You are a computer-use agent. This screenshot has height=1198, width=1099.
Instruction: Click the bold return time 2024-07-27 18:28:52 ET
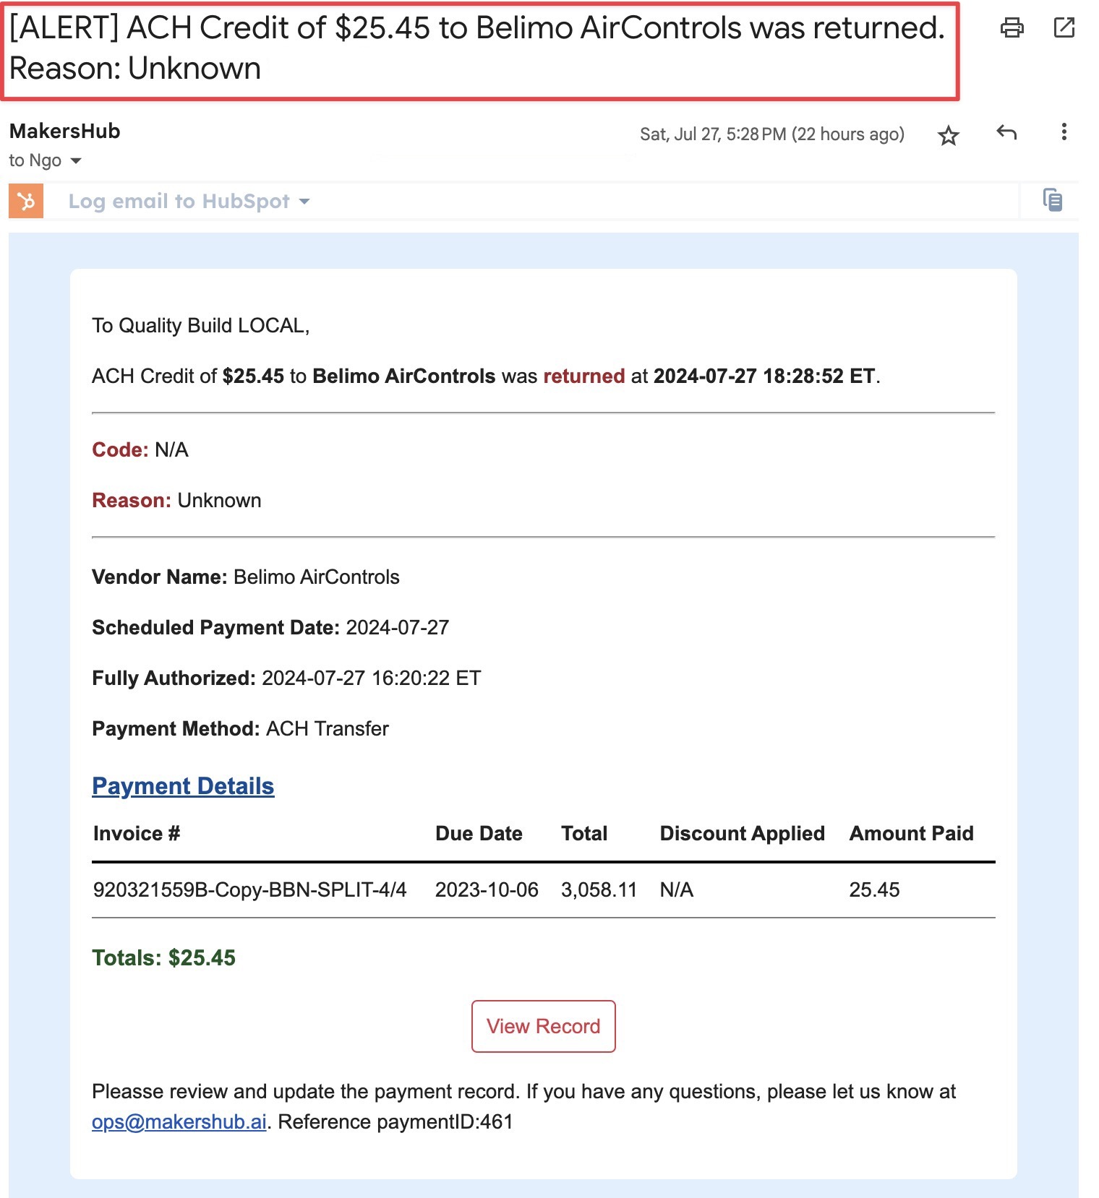[764, 376]
